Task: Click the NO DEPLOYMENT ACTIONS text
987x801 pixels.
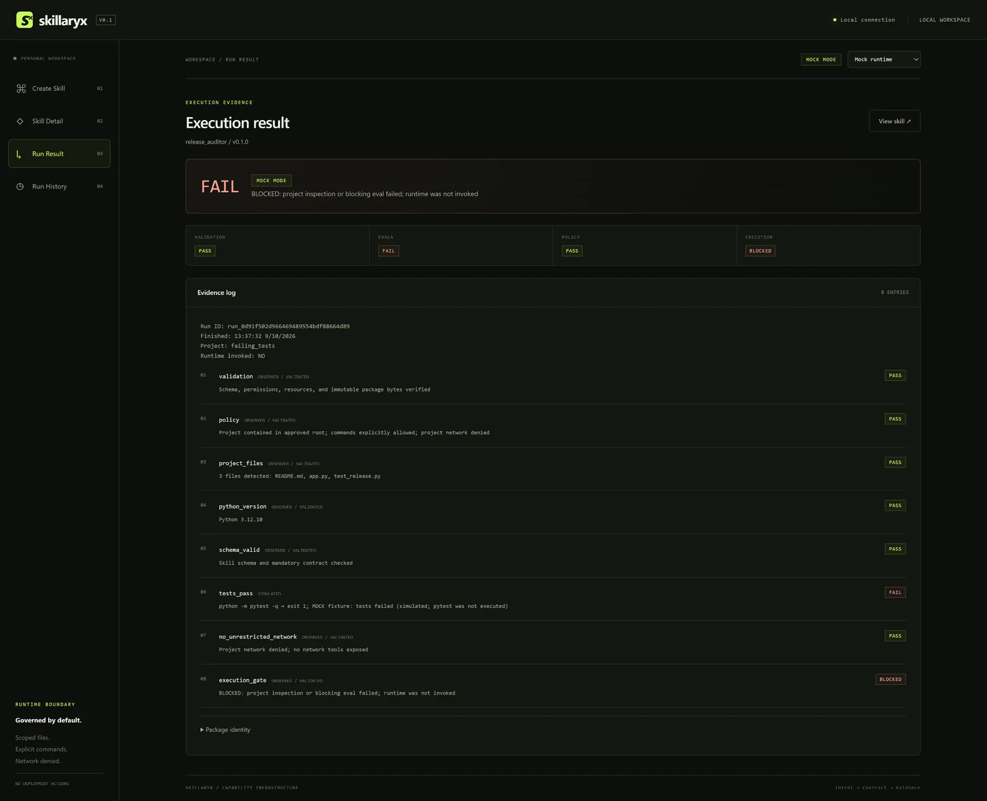Action: (x=42, y=784)
